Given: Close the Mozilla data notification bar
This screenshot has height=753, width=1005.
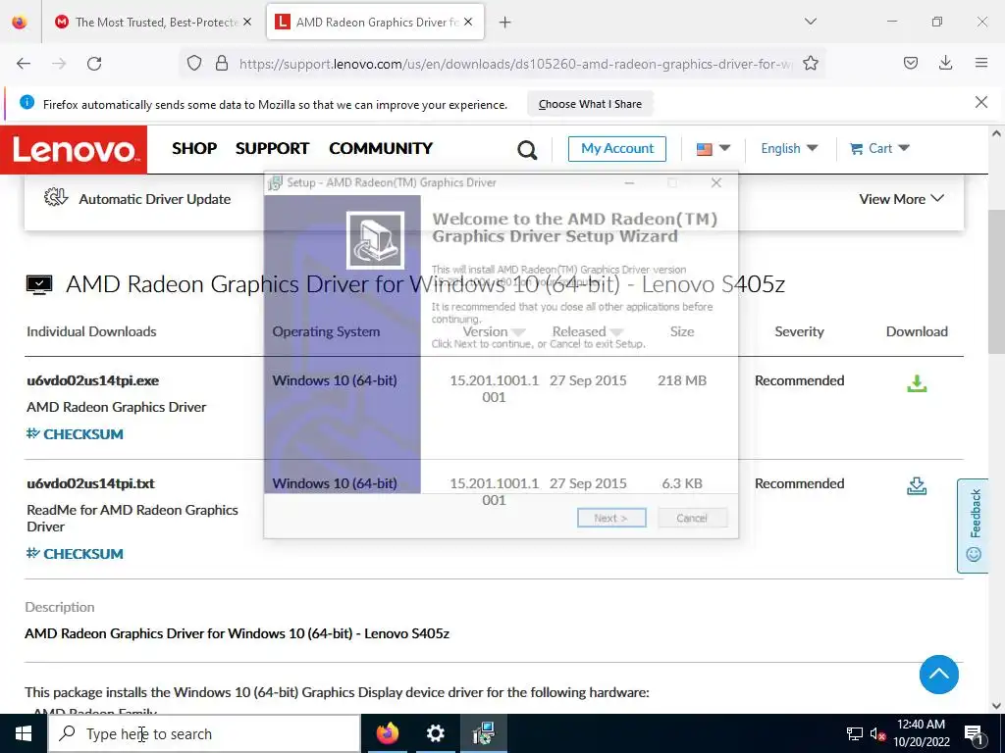Looking at the screenshot, I should tap(980, 102).
